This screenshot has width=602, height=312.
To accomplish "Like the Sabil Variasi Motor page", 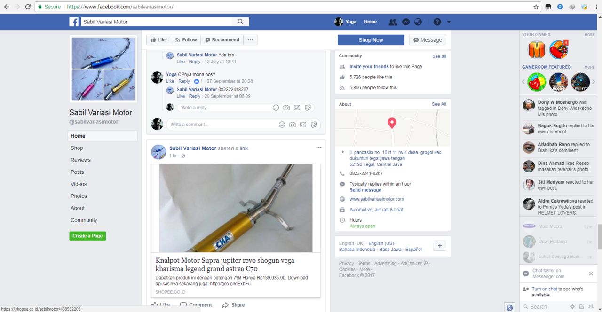I will [x=159, y=40].
